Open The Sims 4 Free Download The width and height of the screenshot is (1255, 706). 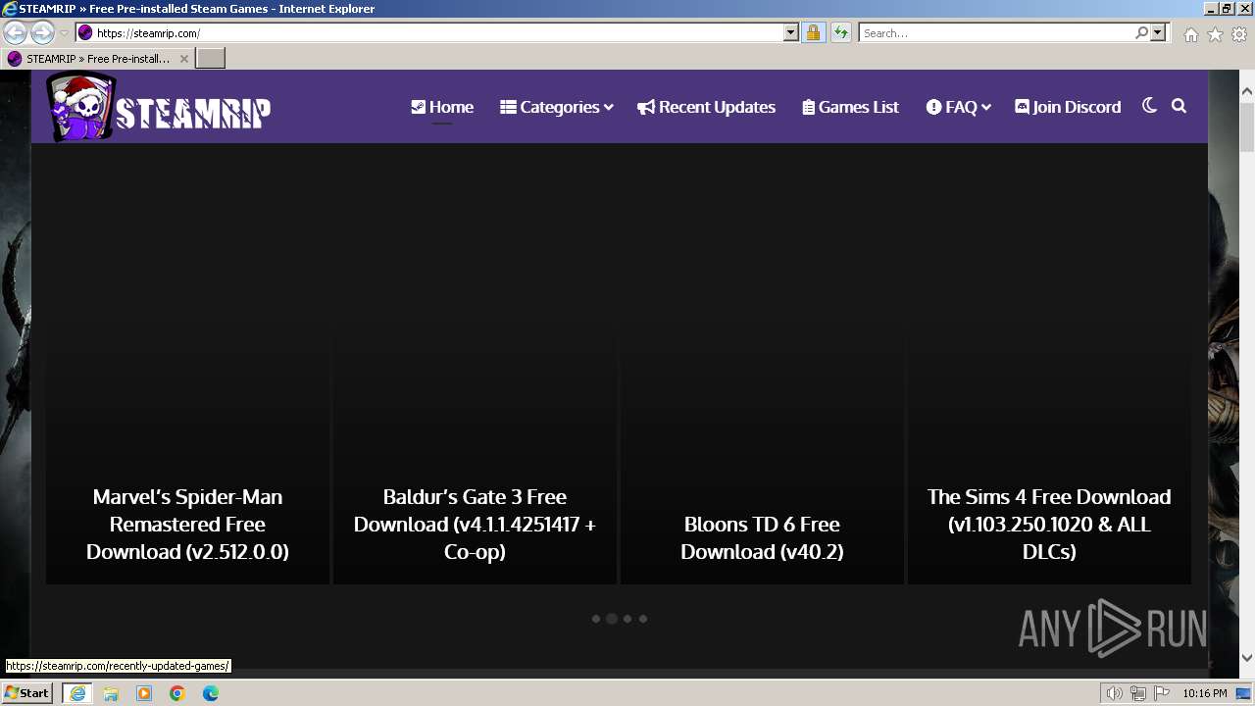pyautogui.click(x=1049, y=524)
